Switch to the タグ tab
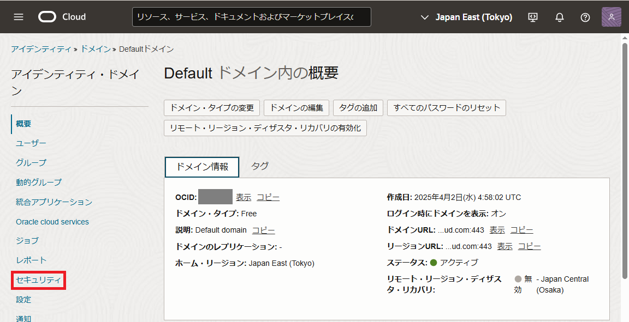Image resolution: width=629 pixels, height=322 pixels. [260, 166]
